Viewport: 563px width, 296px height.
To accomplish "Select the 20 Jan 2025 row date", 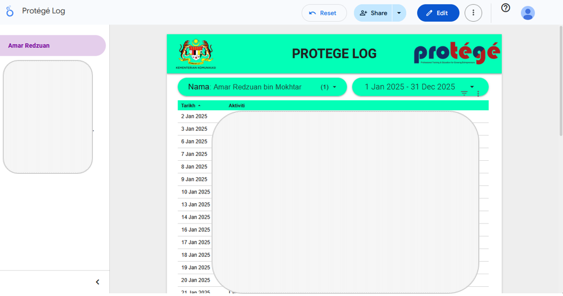I will pos(196,280).
